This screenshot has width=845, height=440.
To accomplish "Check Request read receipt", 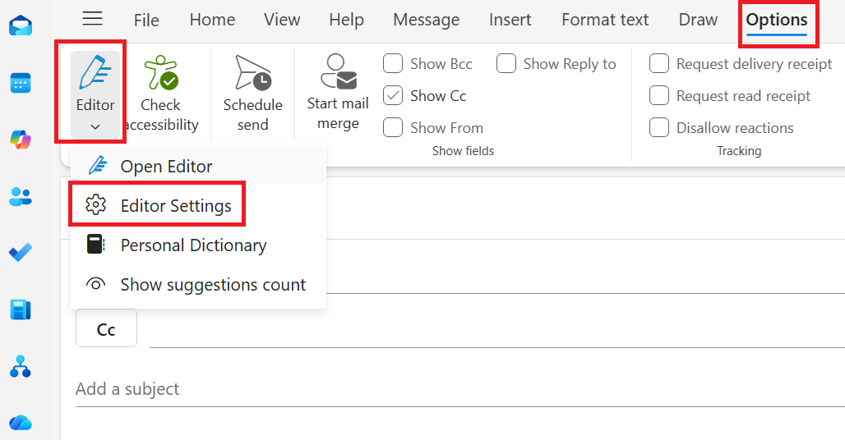I will coord(659,96).
